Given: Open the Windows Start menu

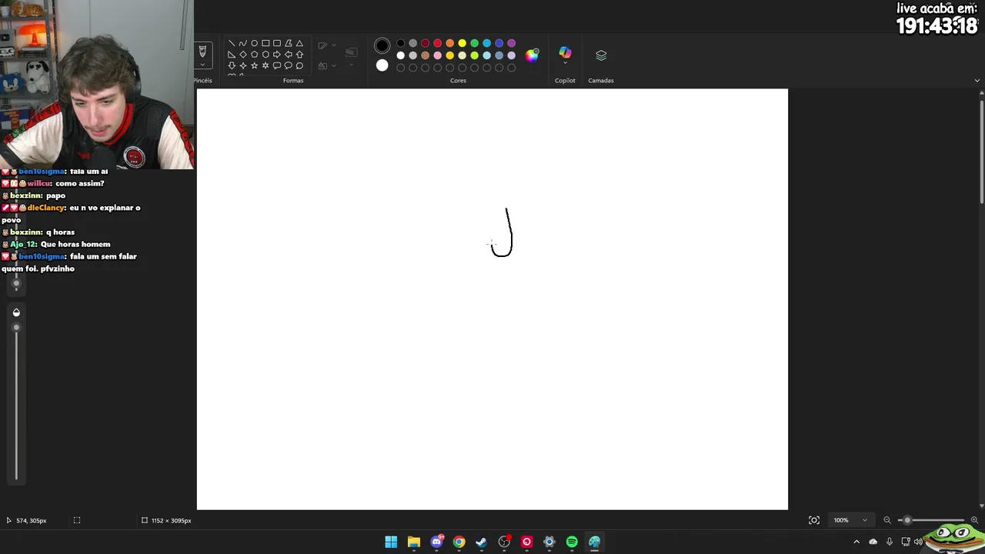Looking at the screenshot, I should coord(391,542).
